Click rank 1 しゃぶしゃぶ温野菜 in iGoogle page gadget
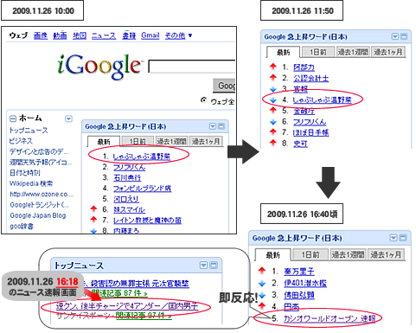 click(x=141, y=157)
